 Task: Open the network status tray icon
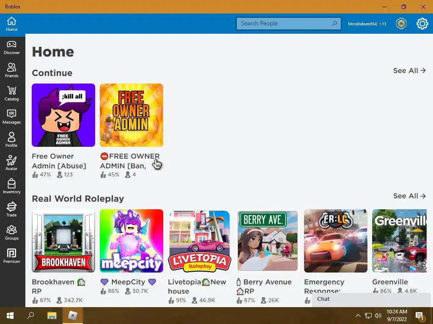coord(368,316)
